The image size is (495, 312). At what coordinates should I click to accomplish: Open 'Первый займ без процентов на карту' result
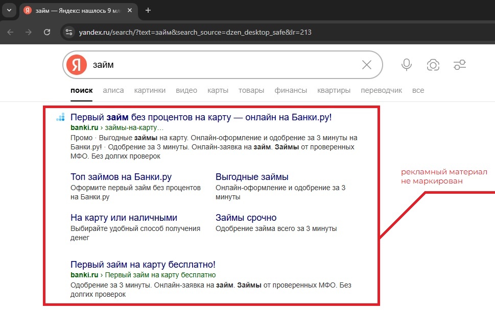[201, 117]
